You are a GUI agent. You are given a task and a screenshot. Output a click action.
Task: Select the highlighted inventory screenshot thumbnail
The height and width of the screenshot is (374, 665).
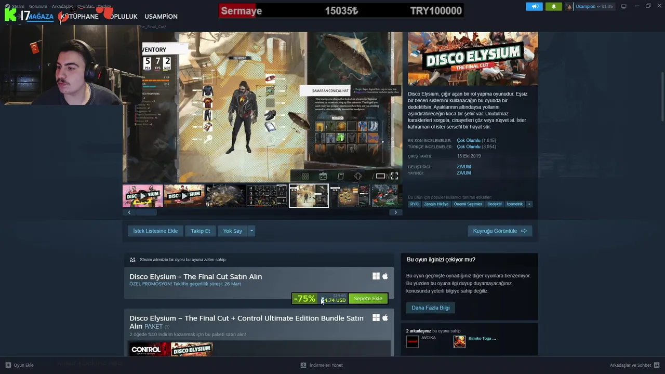click(x=309, y=196)
